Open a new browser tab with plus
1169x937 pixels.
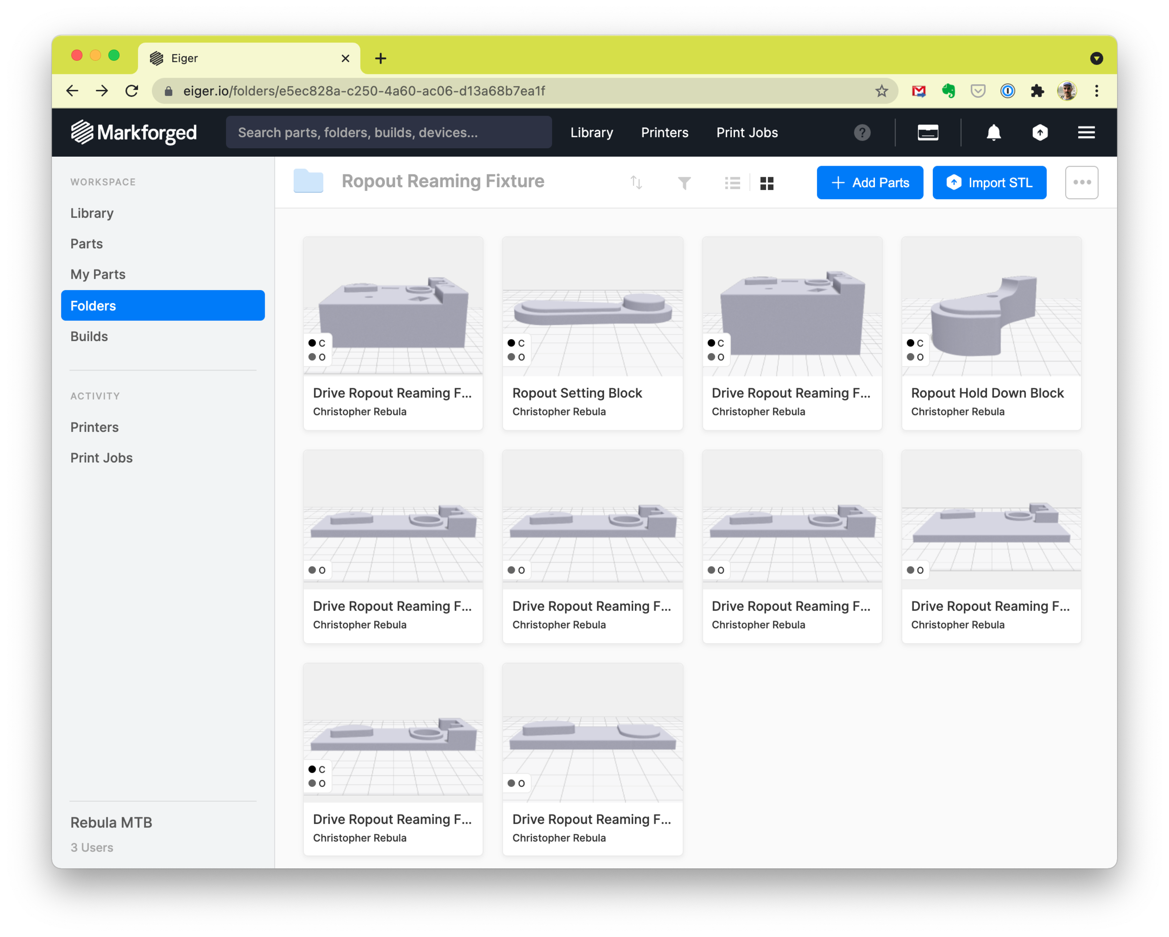click(x=381, y=58)
